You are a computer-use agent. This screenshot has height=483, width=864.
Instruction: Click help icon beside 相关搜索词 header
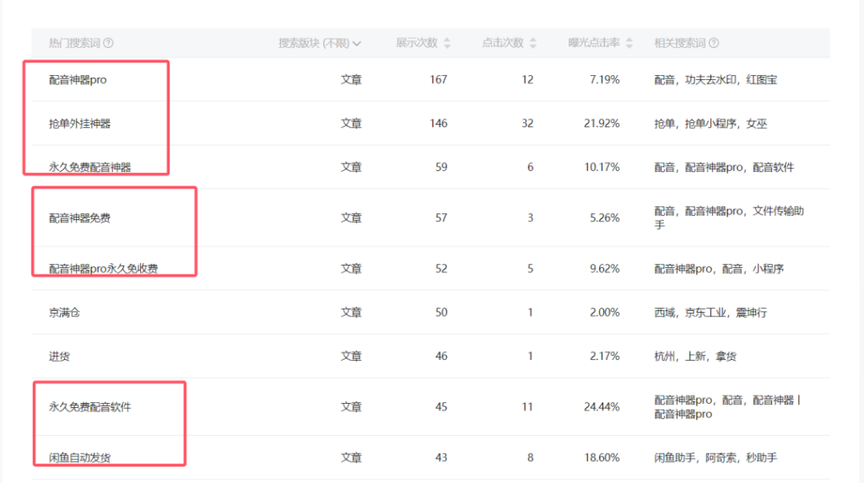(714, 43)
